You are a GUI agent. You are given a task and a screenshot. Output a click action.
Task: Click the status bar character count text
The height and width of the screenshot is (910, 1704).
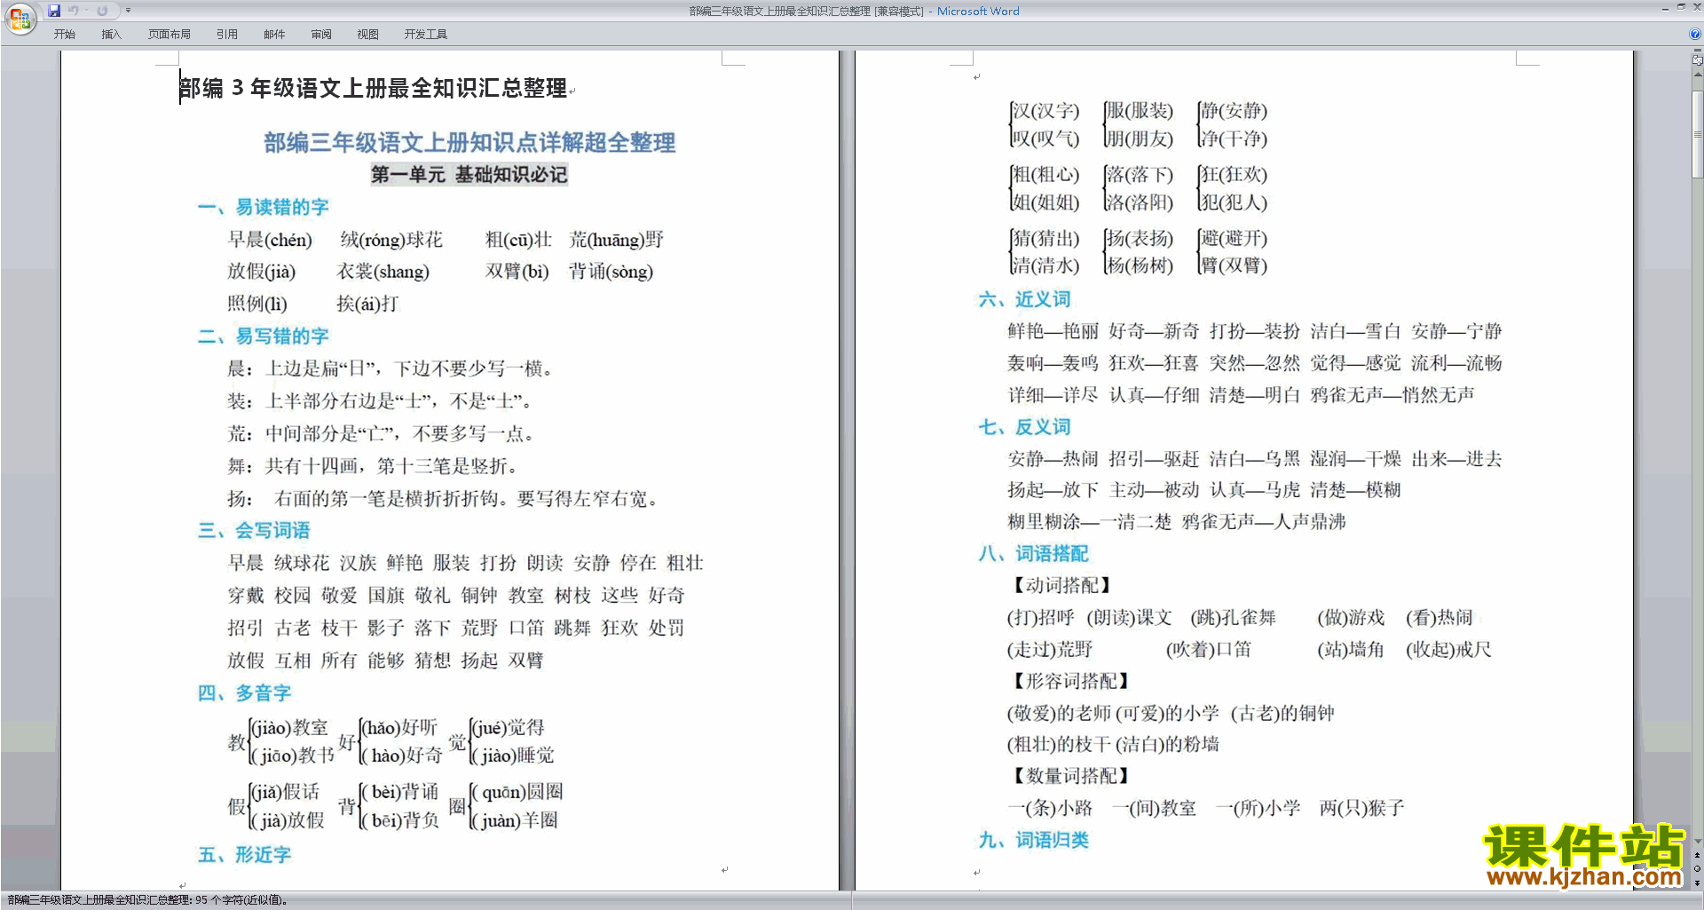pos(147,900)
